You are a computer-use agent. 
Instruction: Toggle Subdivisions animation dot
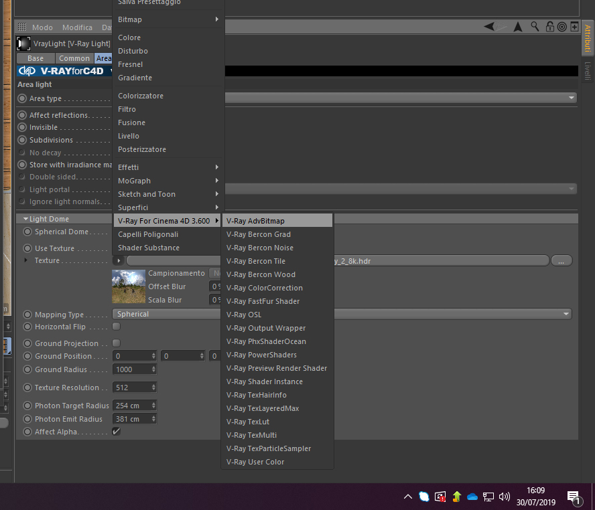pyautogui.click(x=22, y=140)
